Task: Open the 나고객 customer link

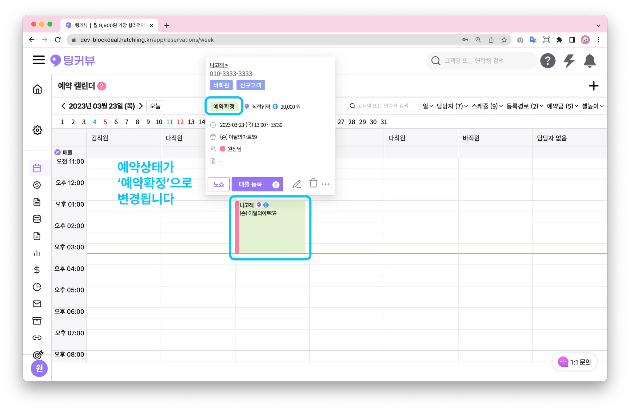Action: point(219,65)
